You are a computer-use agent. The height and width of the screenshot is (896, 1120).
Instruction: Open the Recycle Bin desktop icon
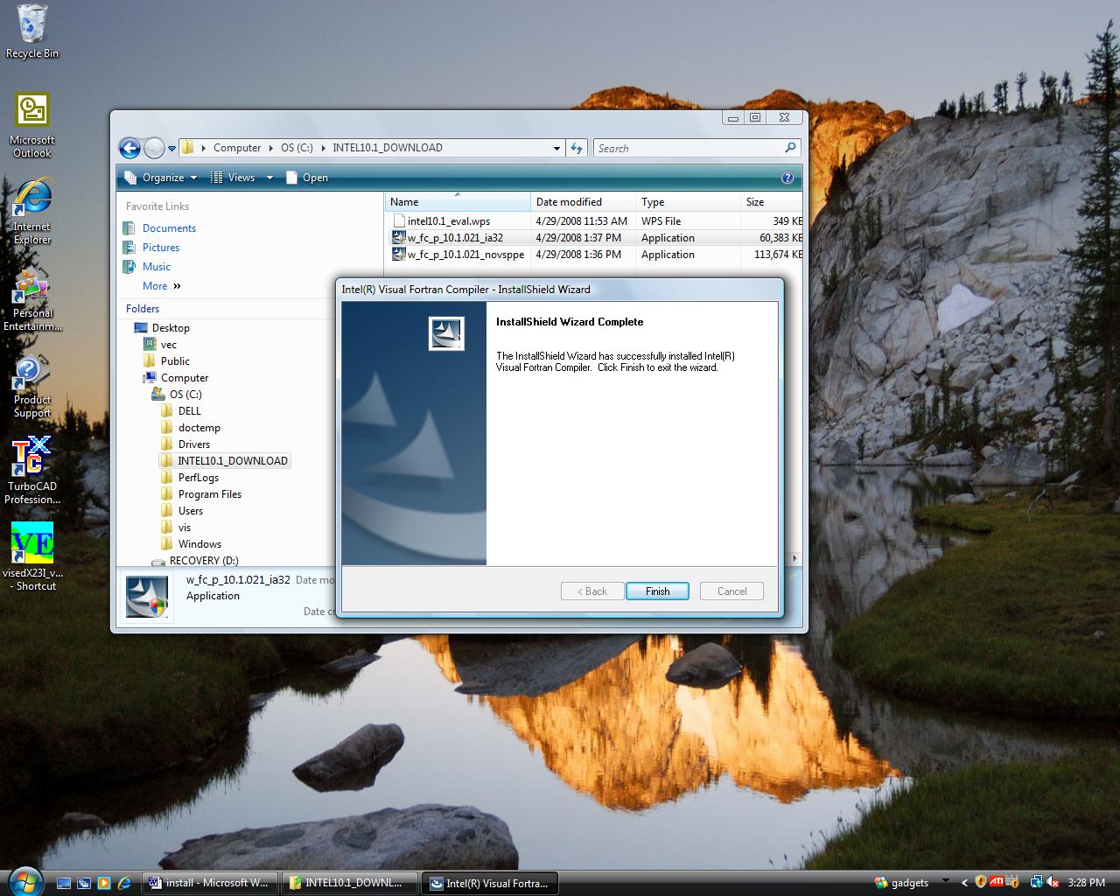[32, 31]
